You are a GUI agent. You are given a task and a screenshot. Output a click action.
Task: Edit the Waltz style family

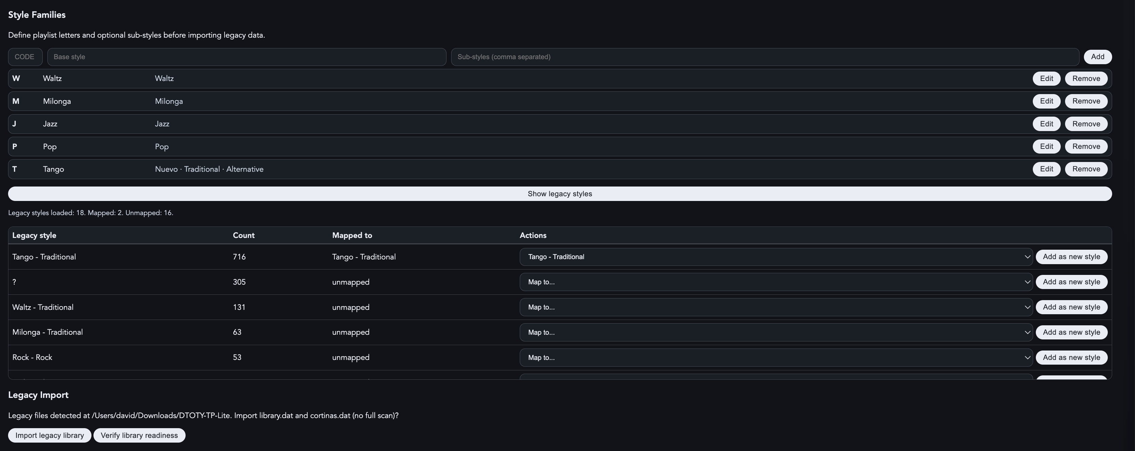pyautogui.click(x=1047, y=78)
